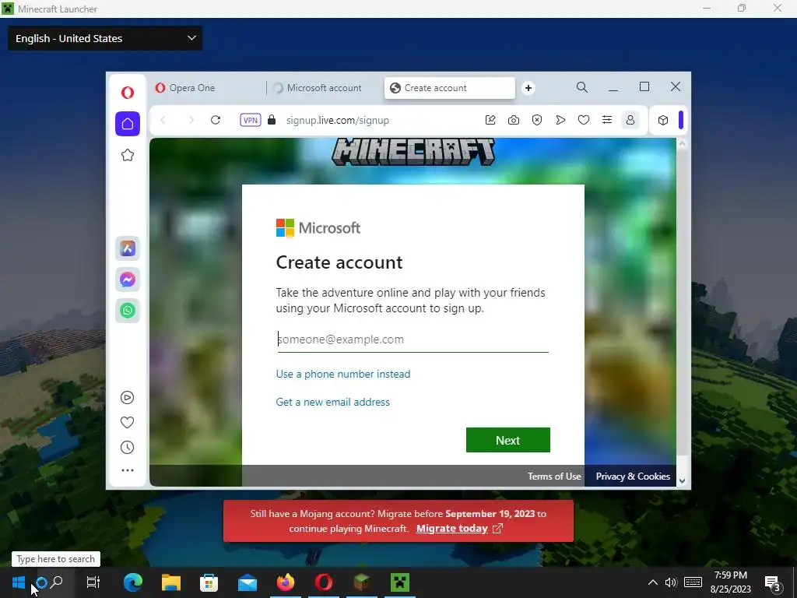Open a new tab with plus button
Screen dimensions: 797x598
(528, 88)
